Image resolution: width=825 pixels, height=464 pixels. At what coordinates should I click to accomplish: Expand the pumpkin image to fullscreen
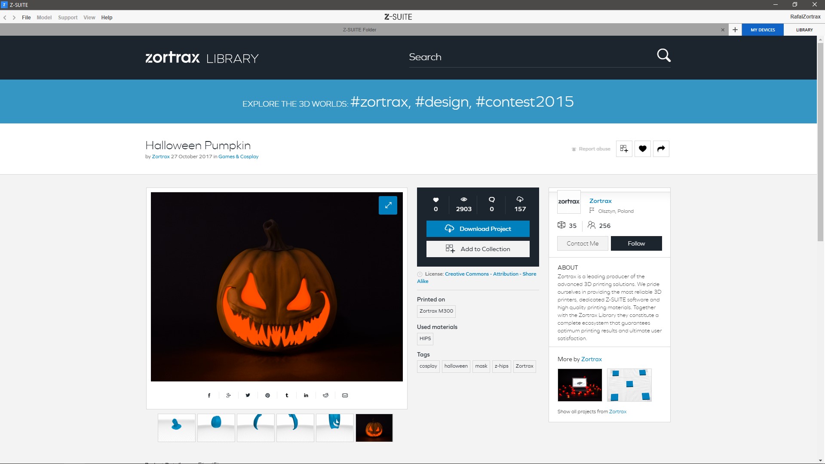[388, 205]
